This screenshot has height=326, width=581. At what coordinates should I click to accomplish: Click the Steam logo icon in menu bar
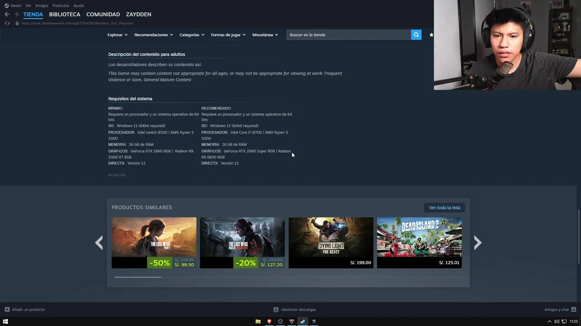tap(6, 5)
